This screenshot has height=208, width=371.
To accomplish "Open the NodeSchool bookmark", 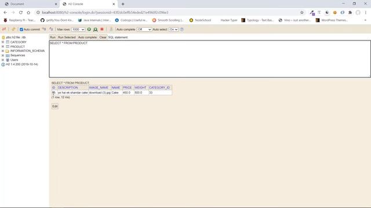I will 200,20.
